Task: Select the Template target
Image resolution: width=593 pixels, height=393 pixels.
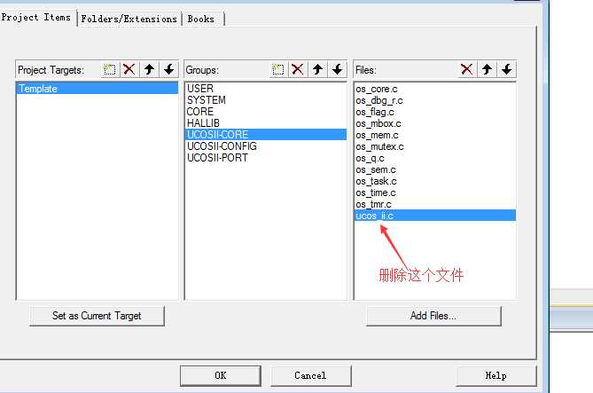Action: coord(98,89)
